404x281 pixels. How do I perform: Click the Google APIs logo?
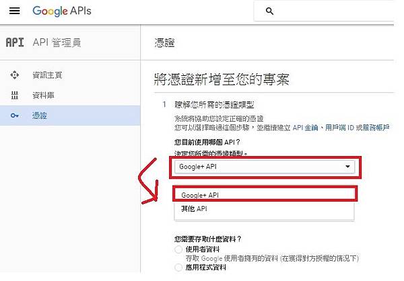click(x=62, y=11)
